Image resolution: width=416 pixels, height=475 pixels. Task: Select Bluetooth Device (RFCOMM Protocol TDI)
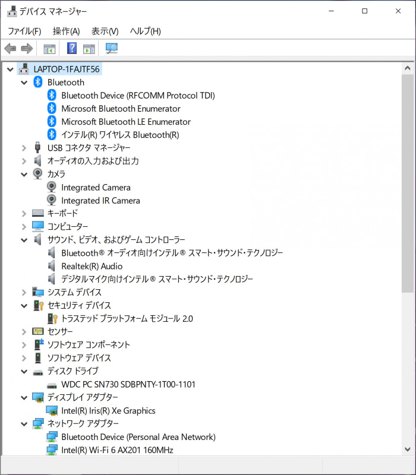[x=138, y=96]
